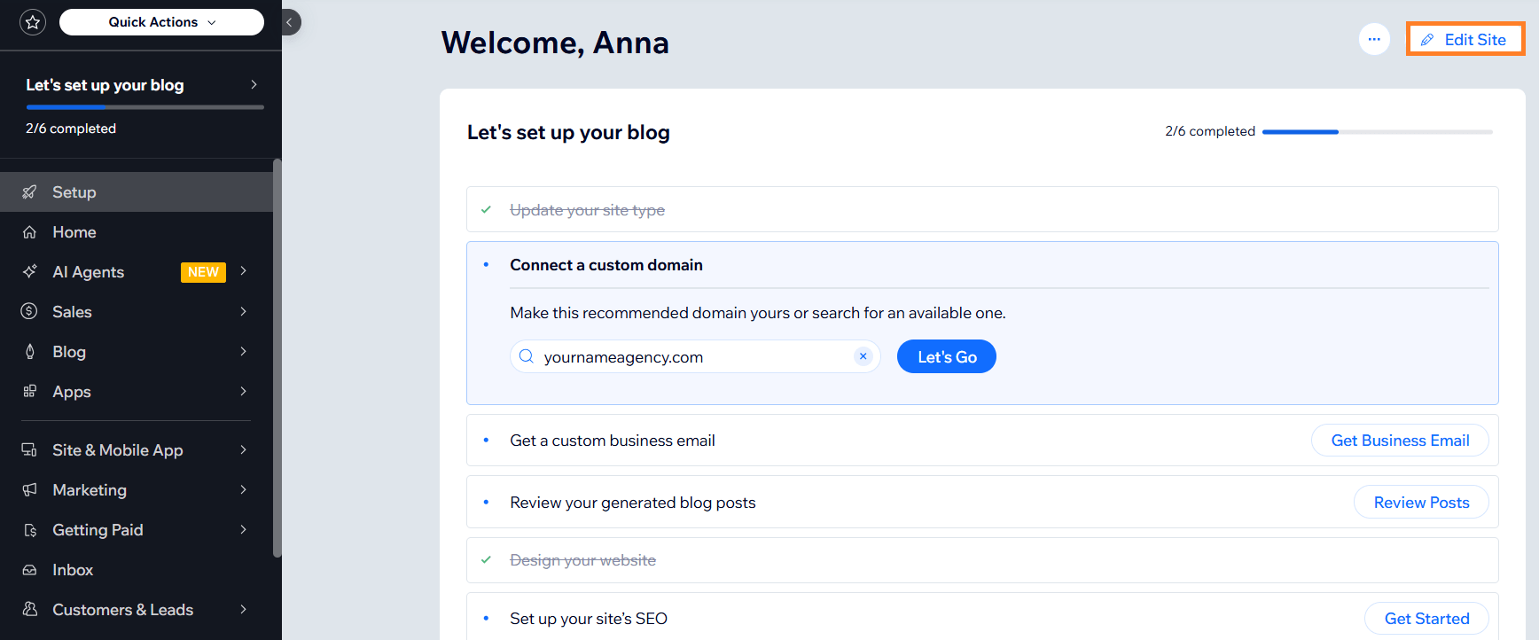
Task: Click the Edit Site button
Action: (x=1465, y=40)
